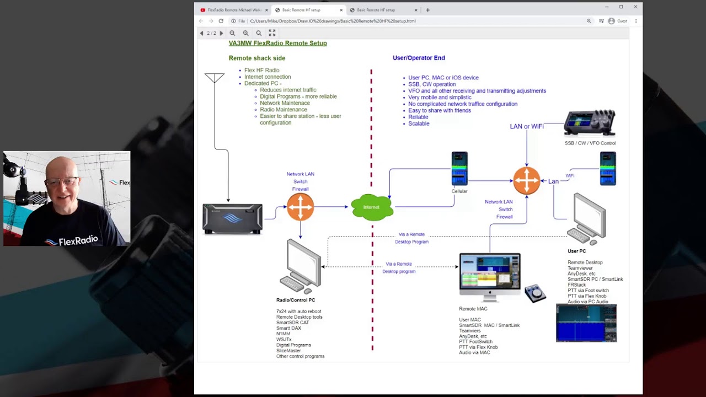Click Flex HF Radio bullet text
This screenshot has height=397, width=706.
(262, 70)
